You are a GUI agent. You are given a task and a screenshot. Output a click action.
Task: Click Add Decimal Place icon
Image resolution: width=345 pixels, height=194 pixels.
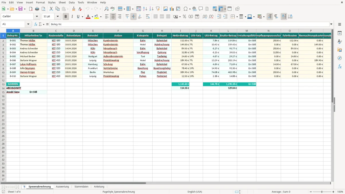coord(205,17)
